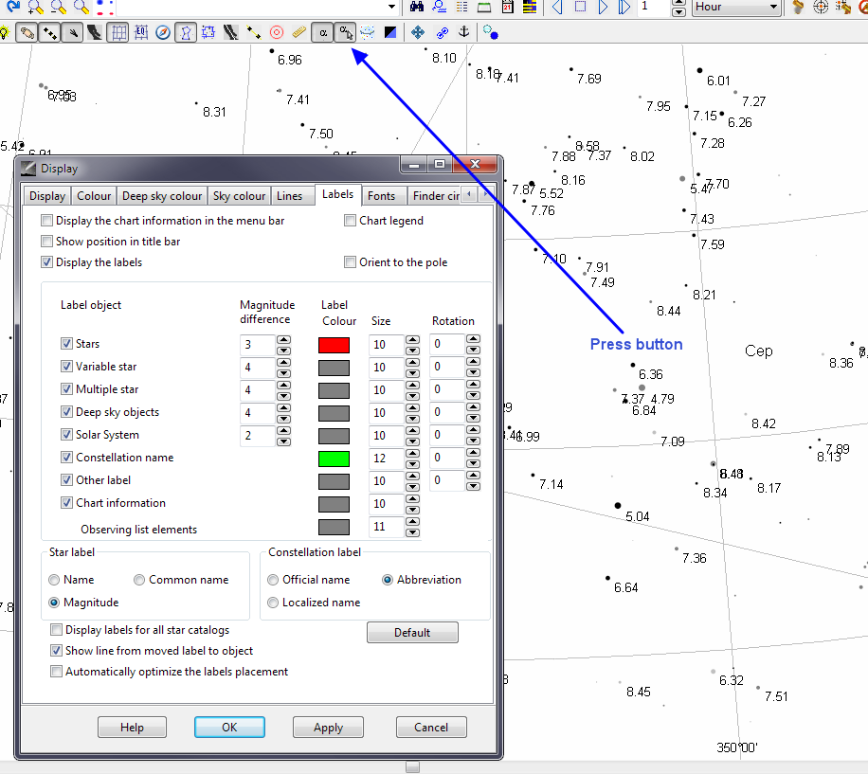Click the blue chain link icon
The image size is (868, 774).
pyautogui.click(x=442, y=33)
